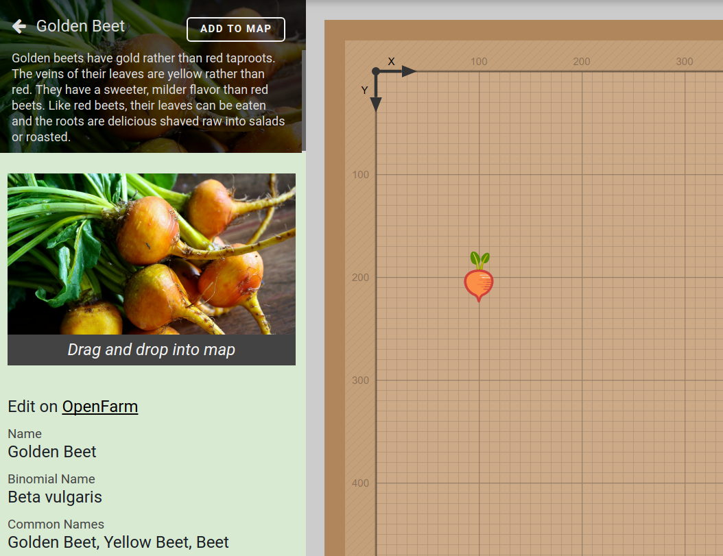Click the 300 label on top axis
Screen dimensions: 723x556
pyautogui.click(x=685, y=62)
